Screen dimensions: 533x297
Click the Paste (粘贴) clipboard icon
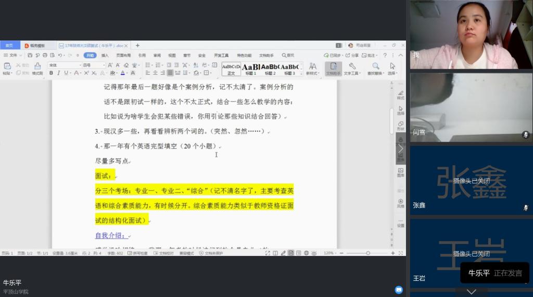tap(7, 67)
